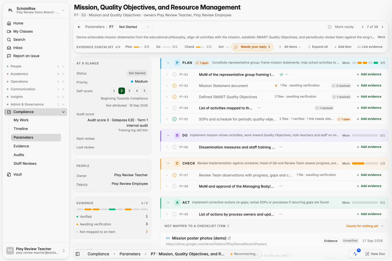Open Counts for nothing yet dropdown
The image size is (392, 261).
coord(365,226)
